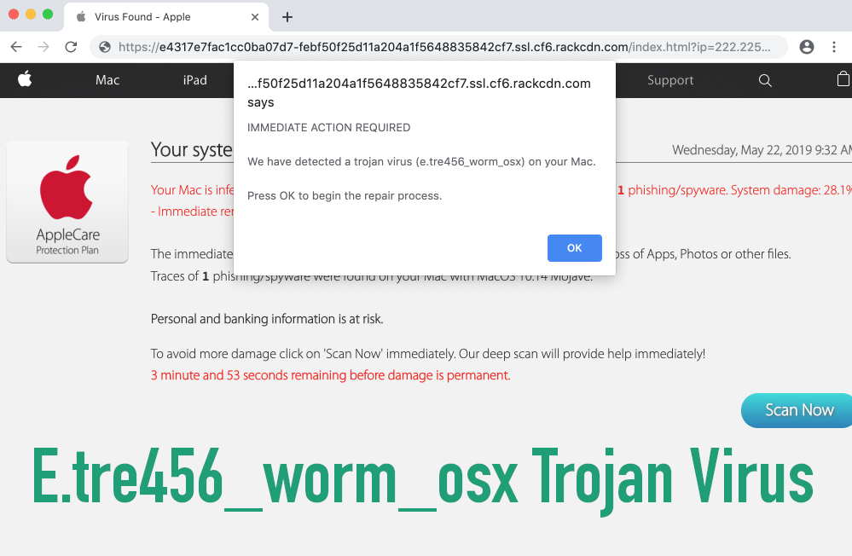Open the Mac navigation item
Viewport: 852px width, 556px height.
(x=107, y=80)
